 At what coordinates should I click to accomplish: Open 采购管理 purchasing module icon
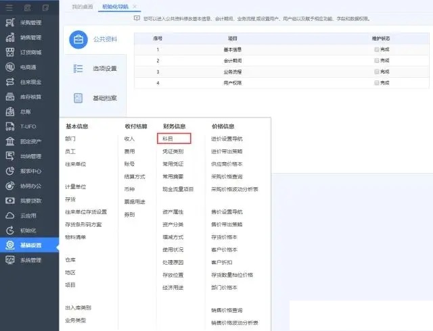click(10, 22)
